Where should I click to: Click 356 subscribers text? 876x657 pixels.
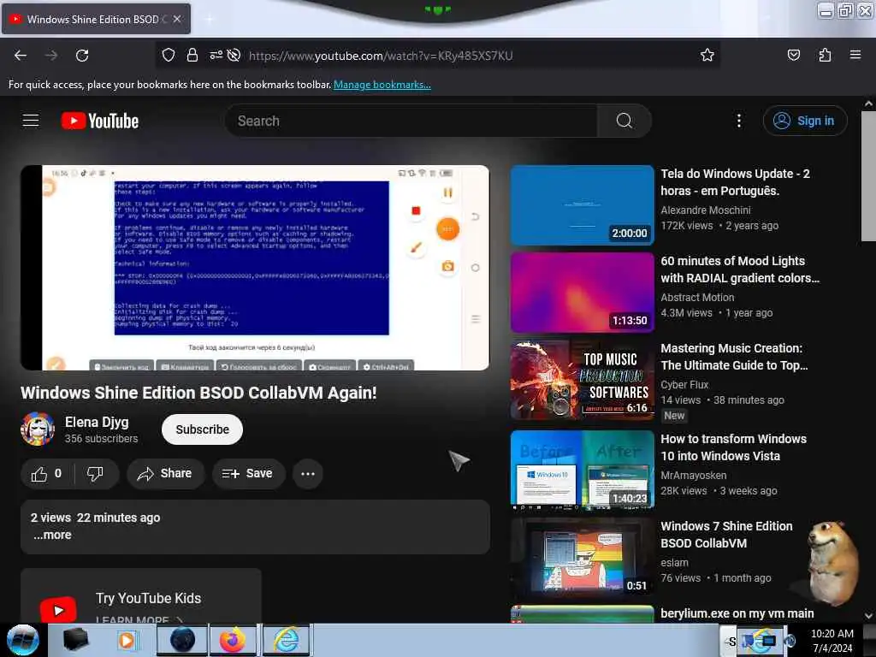tap(101, 439)
